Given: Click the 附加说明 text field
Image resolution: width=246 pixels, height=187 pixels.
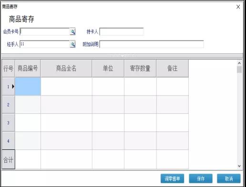Looking at the screenshot, I should coord(152,44).
